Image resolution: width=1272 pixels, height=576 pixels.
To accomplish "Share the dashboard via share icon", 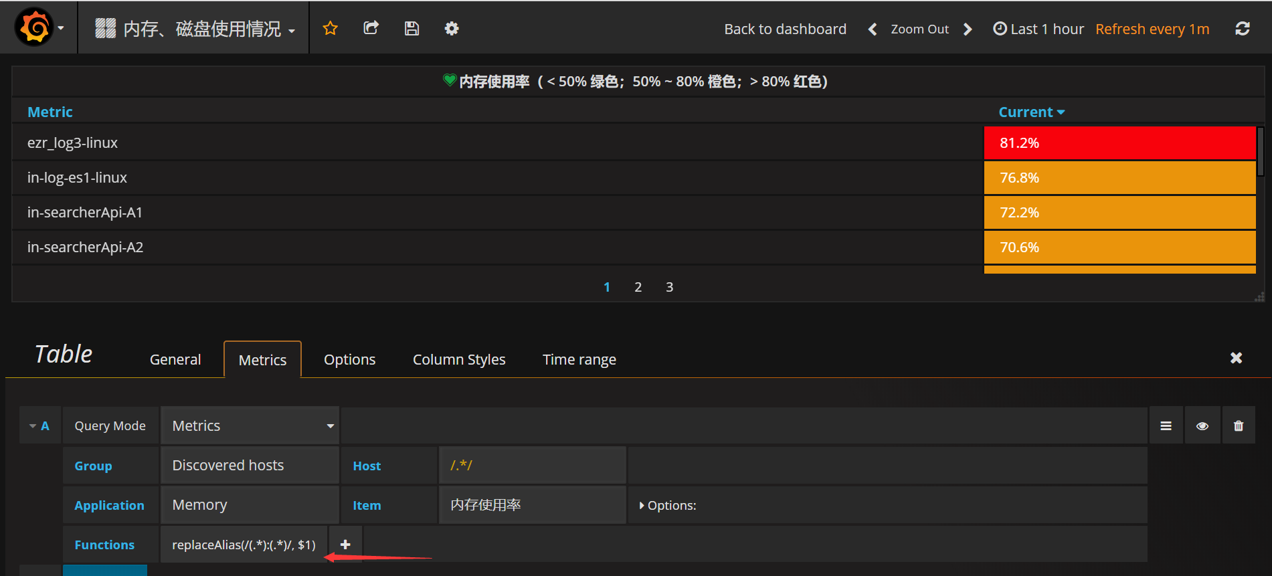I will (371, 28).
